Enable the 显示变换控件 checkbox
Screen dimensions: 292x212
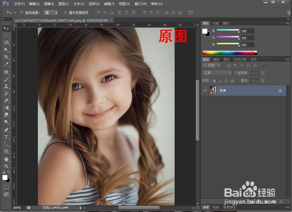[x=65, y=13]
